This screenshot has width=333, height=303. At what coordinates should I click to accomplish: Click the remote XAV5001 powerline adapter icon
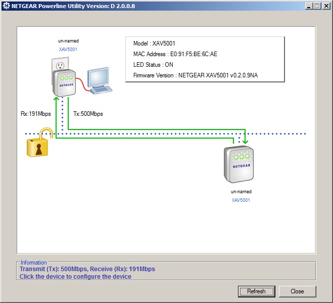[x=239, y=164]
